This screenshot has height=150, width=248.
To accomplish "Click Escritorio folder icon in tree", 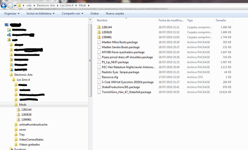I will [11, 149].
